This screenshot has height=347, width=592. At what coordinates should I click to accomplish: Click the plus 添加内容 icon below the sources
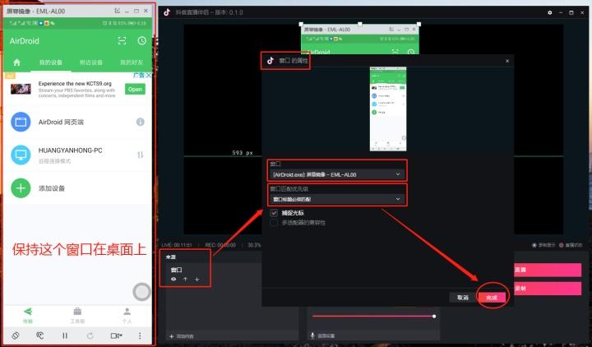[171, 336]
